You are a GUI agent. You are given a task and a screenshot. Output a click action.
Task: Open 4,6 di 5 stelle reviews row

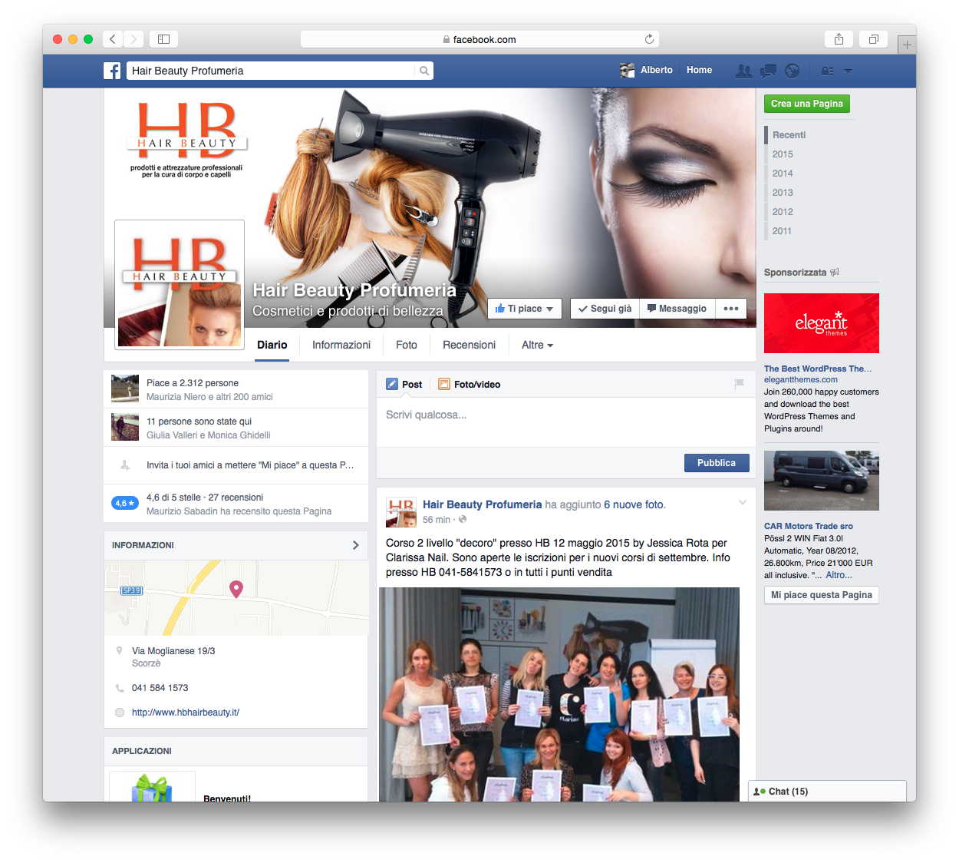click(x=236, y=504)
